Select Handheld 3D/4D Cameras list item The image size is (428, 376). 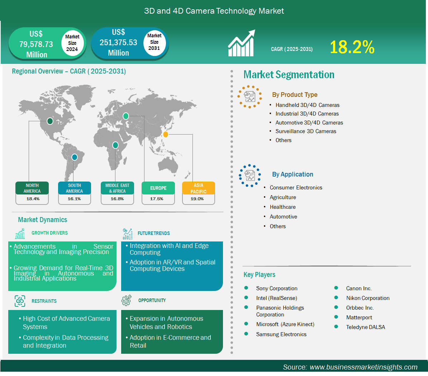307,105
